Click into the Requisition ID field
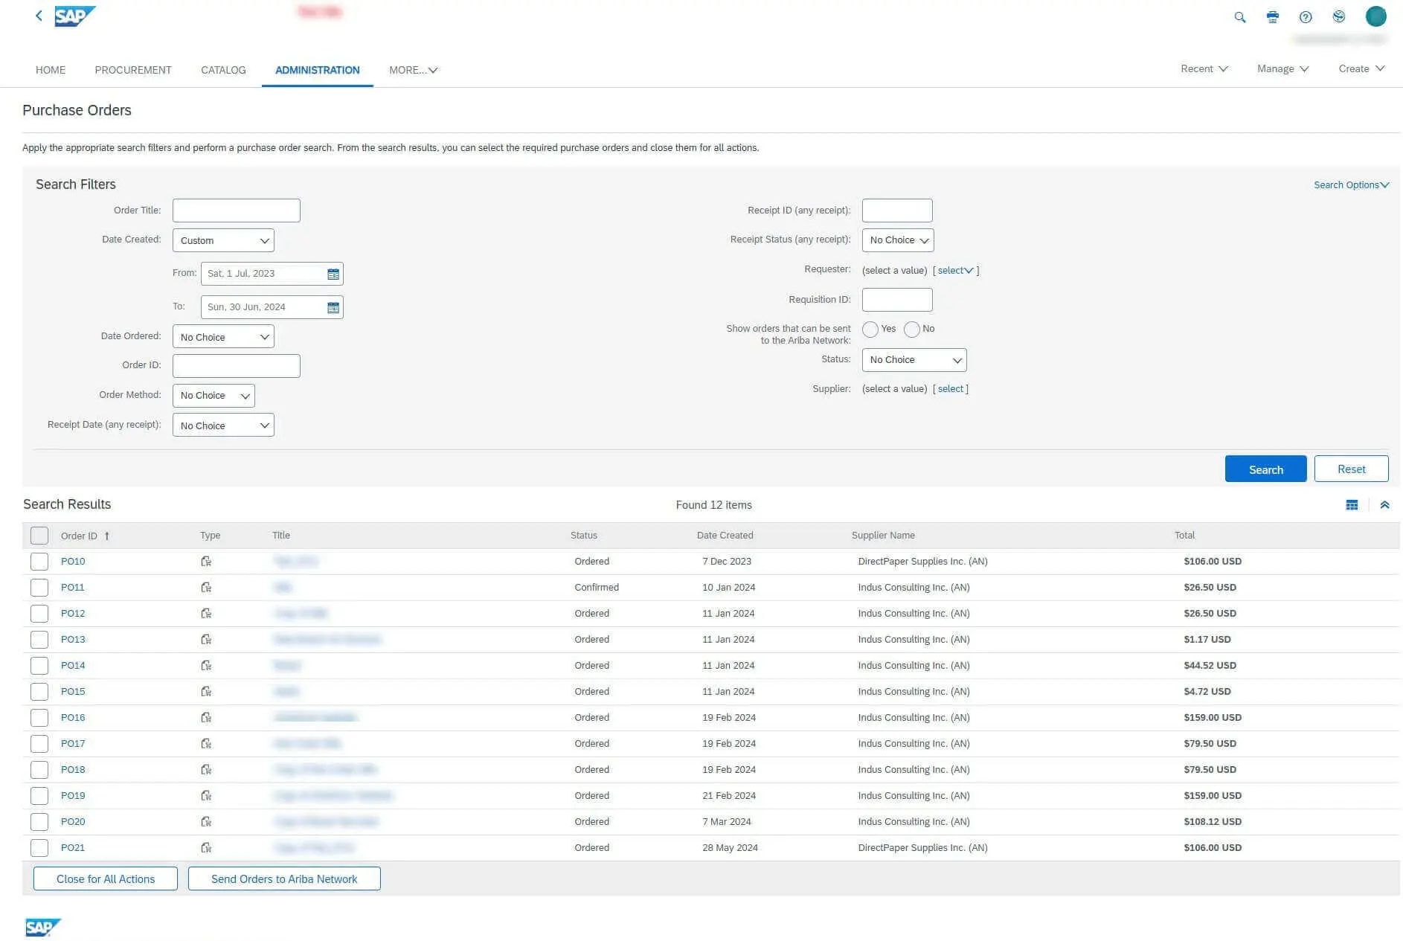1403x941 pixels. point(897,300)
